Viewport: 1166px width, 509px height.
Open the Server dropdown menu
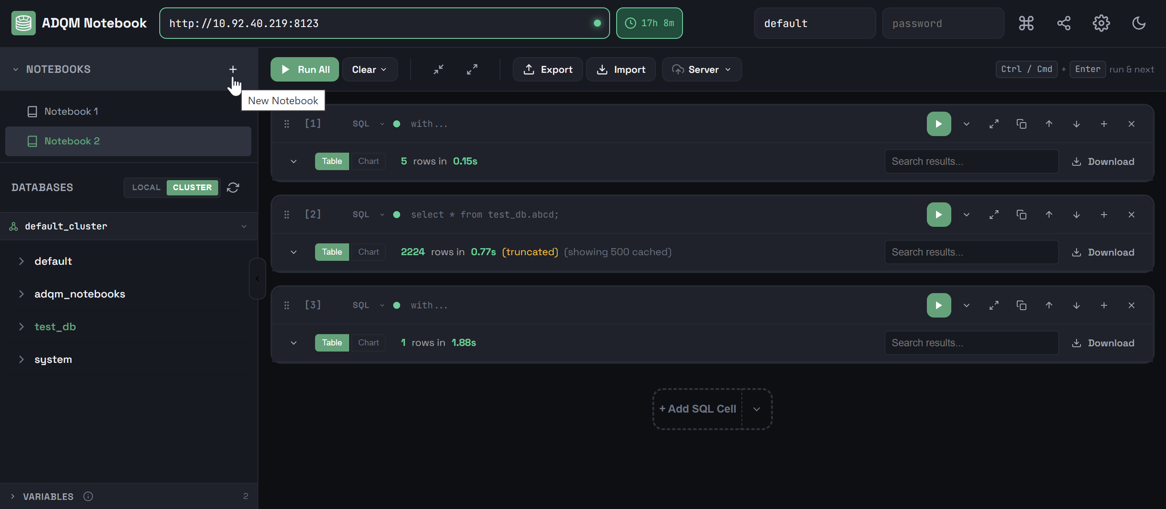coord(702,69)
